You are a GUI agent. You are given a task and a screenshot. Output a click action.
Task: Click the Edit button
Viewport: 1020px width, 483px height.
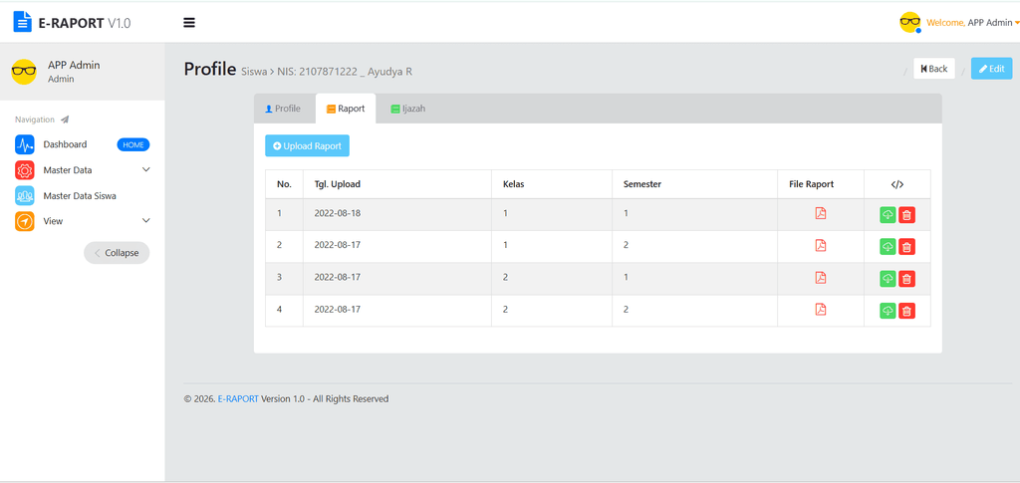[991, 69]
